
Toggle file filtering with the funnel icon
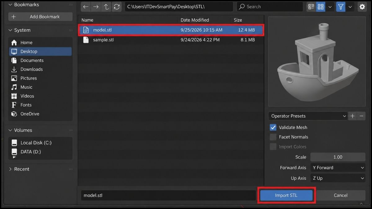(341, 7)
